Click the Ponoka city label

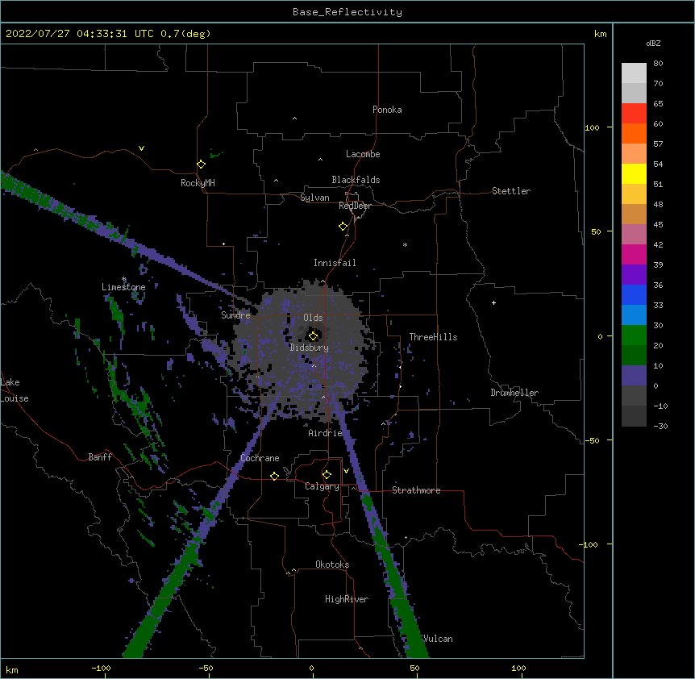pos(387,110)
